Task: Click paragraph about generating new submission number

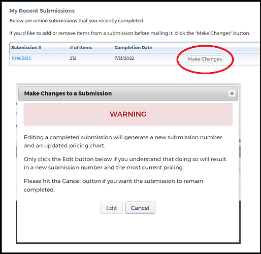Action: tap(123, 141)
